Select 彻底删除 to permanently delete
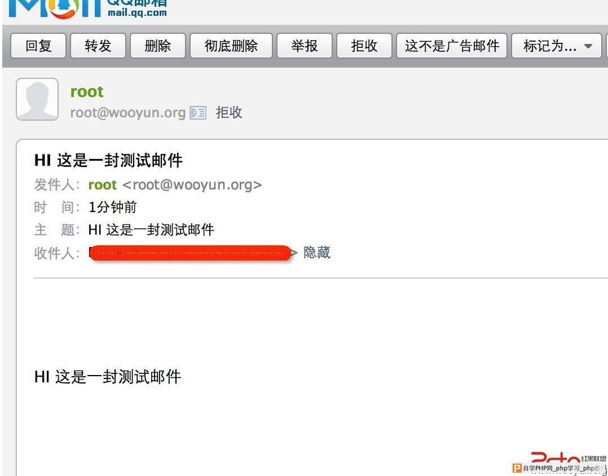 click(231, 46)
